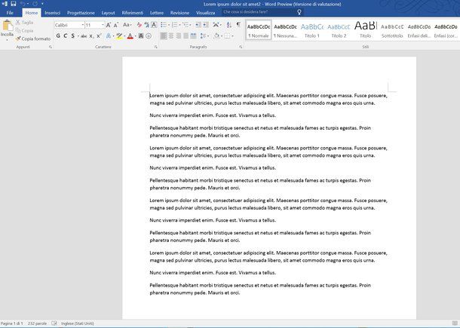This screenshot has height=328, width=460.
Task: Apply subscript formatting
Action: point(91,36)
